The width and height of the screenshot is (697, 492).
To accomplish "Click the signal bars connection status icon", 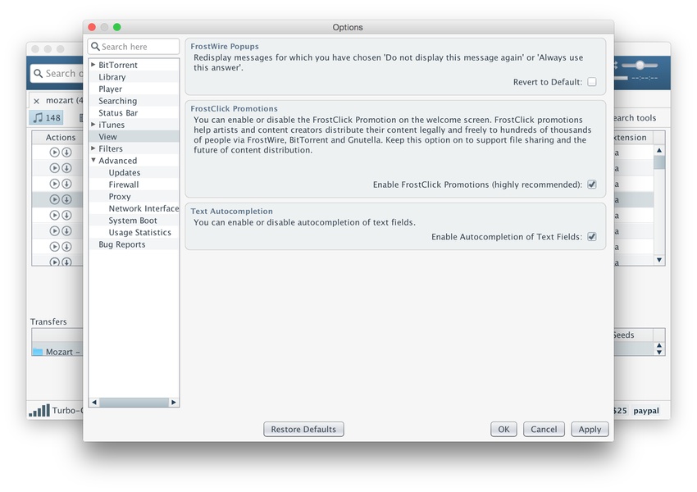I will click(39, 411).
